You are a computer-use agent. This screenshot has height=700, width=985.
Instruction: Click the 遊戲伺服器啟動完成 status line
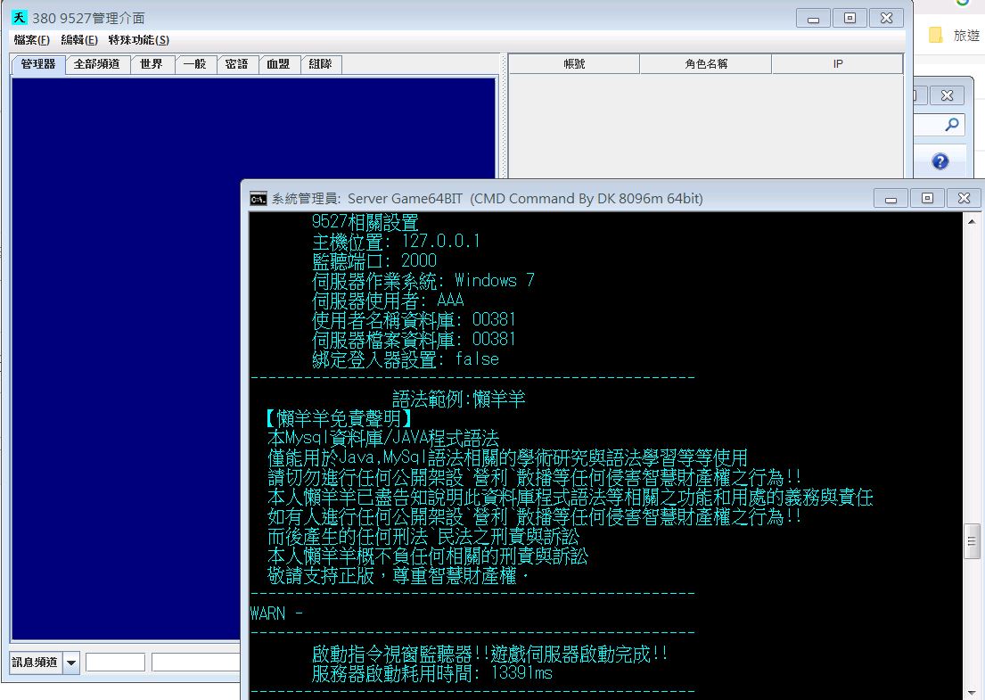click(490, 655)
